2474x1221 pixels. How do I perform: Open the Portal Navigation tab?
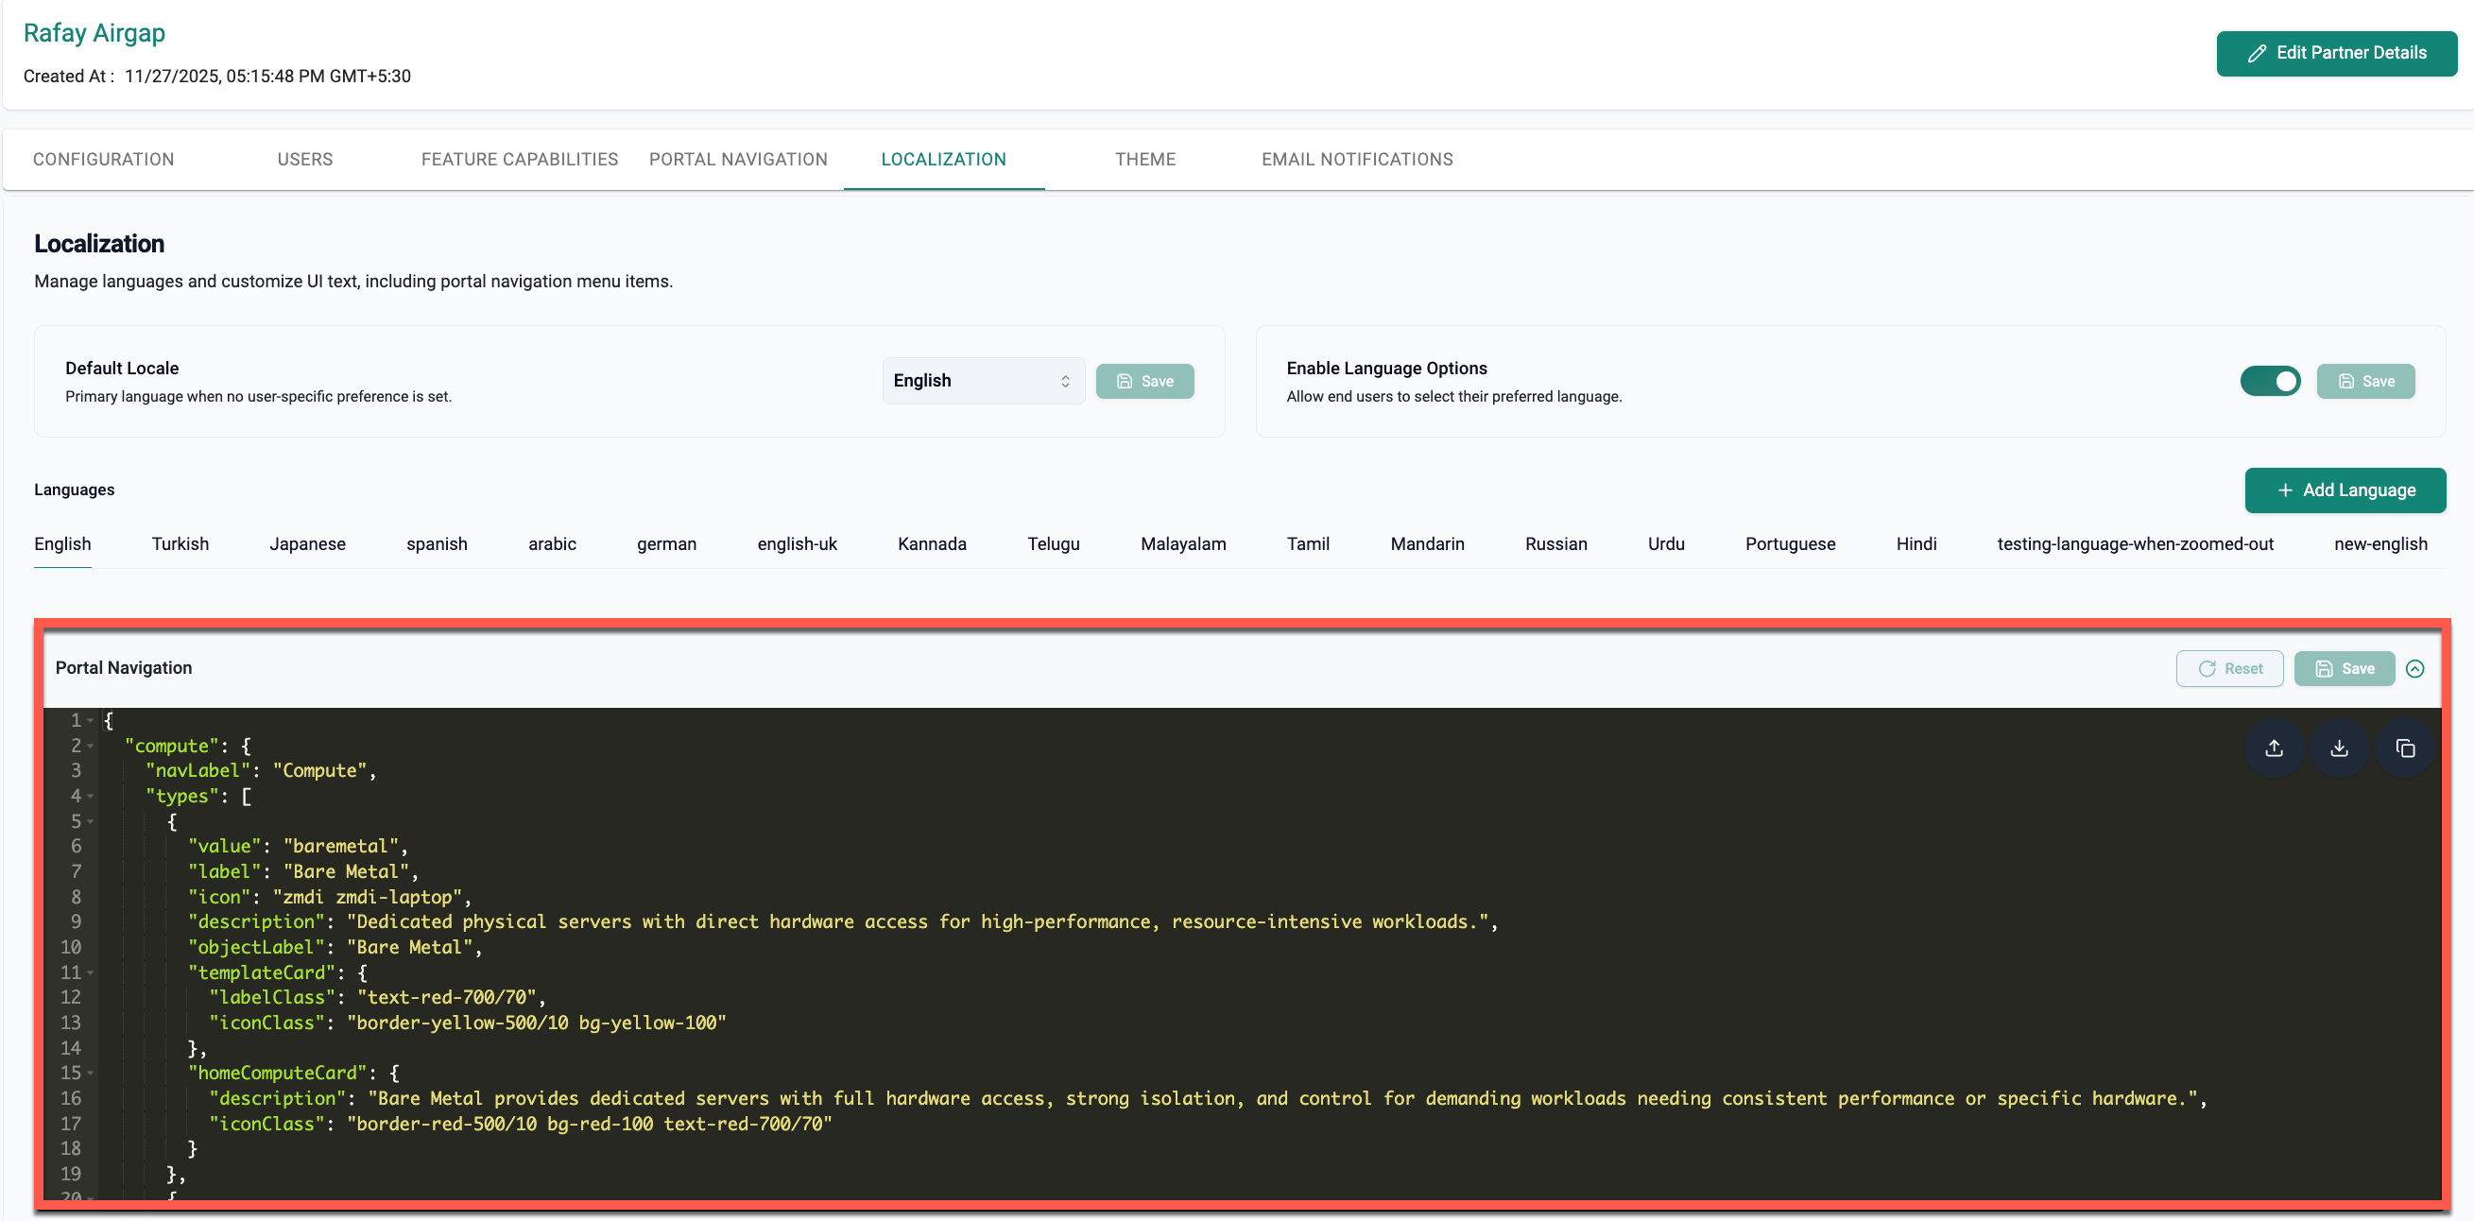[x=738, y=160]
